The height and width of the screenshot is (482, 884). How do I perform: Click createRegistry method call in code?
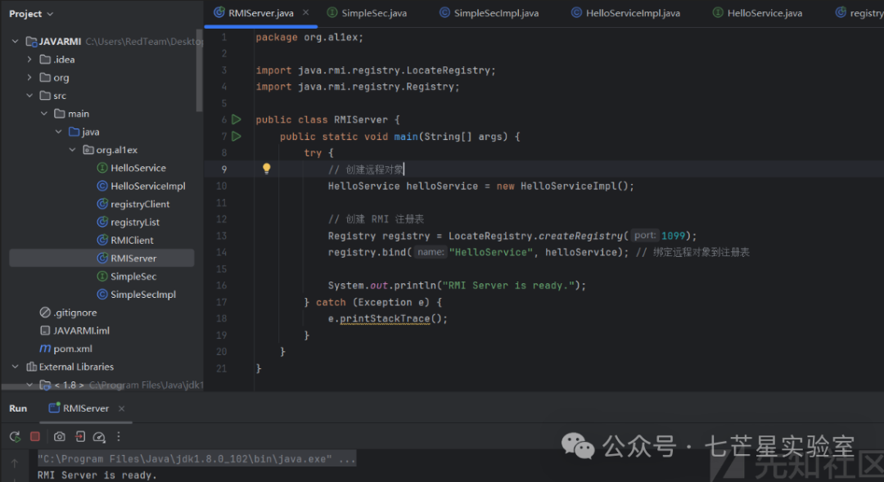click(580, 236)
